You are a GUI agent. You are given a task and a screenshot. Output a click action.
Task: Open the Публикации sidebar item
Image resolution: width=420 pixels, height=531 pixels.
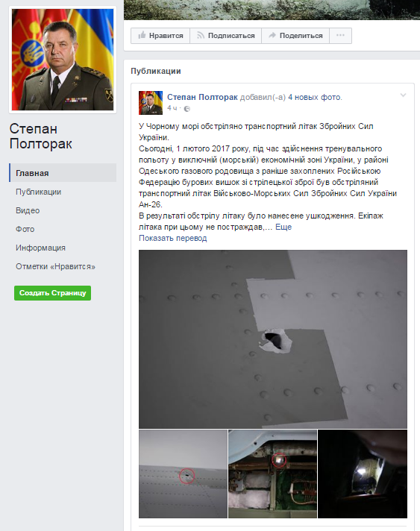pyautogui.click(x=38, y=192)
